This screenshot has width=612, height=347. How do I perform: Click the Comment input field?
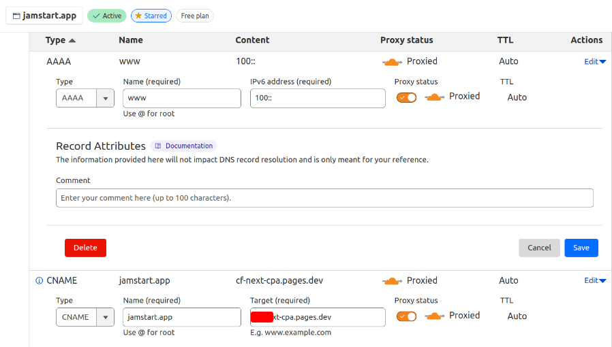(324, 198)
